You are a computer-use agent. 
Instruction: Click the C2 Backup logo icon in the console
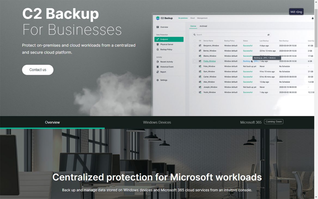coord(158,18)
